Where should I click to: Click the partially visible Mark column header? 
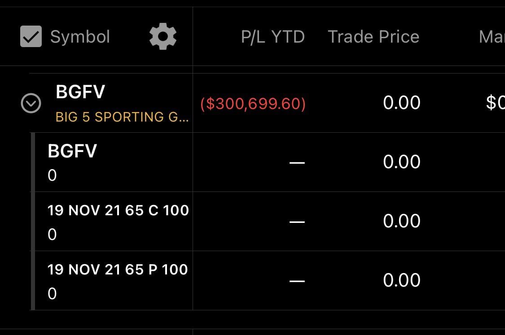pos(492,37)
